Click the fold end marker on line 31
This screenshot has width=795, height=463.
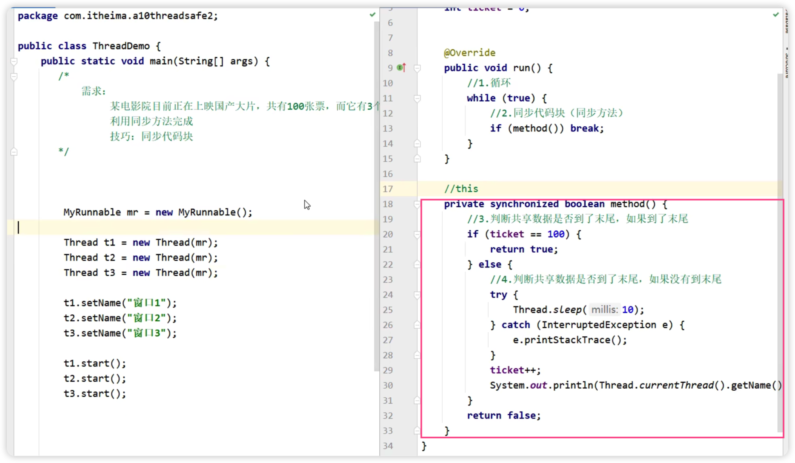point(417,400)
